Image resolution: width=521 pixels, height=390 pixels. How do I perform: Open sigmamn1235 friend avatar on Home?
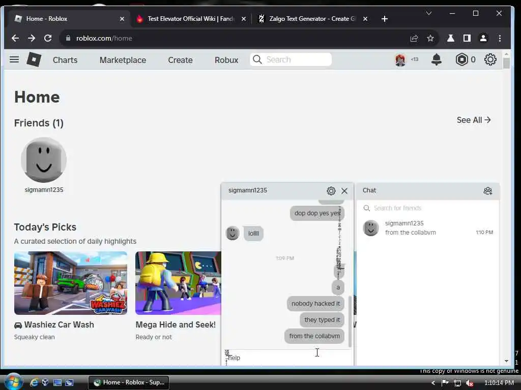pos(44,160)
